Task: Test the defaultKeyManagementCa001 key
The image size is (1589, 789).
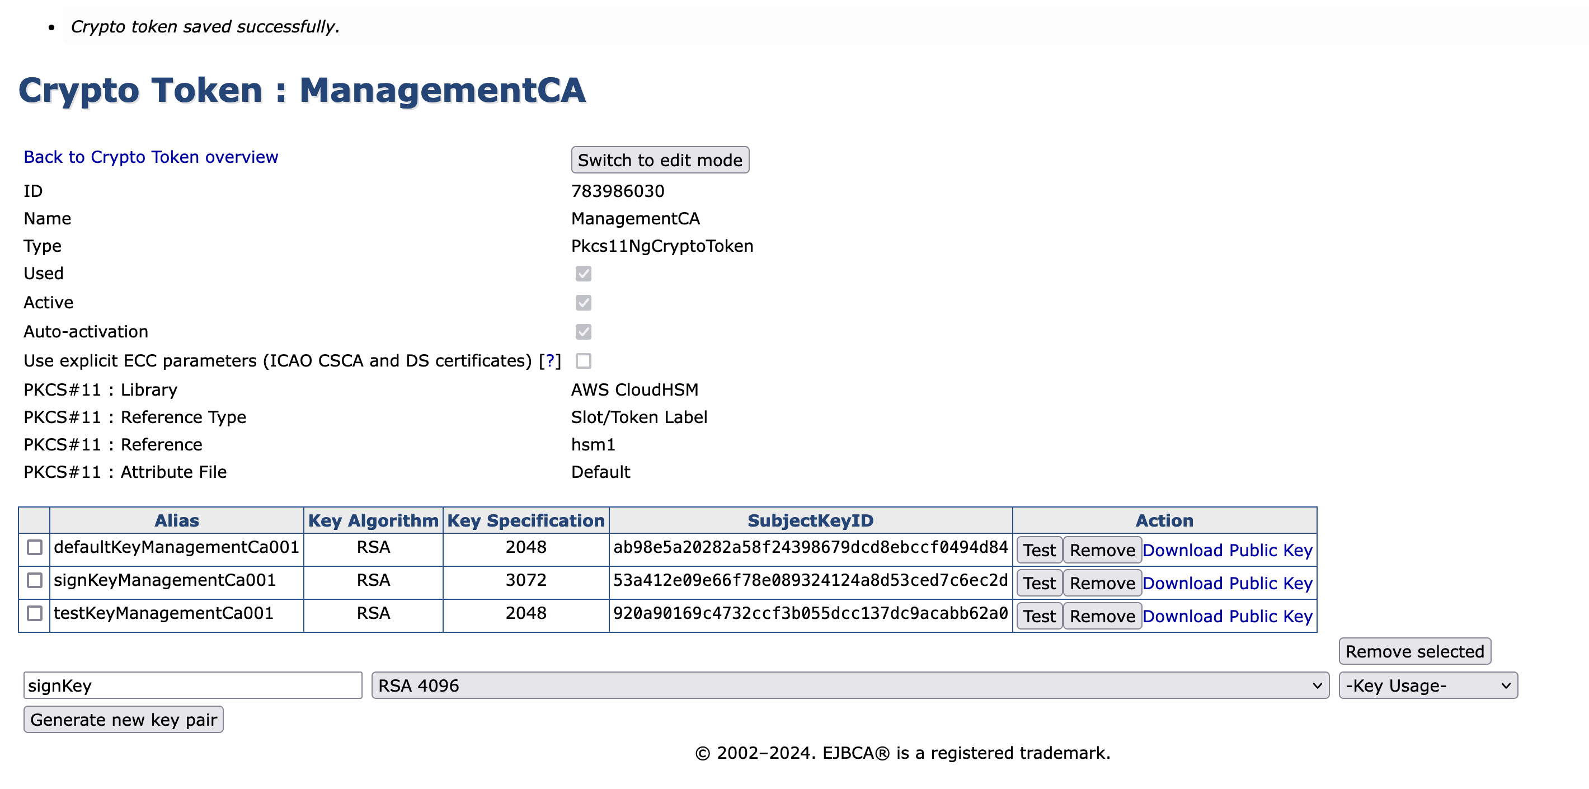Action: (x=1039, y=550)
